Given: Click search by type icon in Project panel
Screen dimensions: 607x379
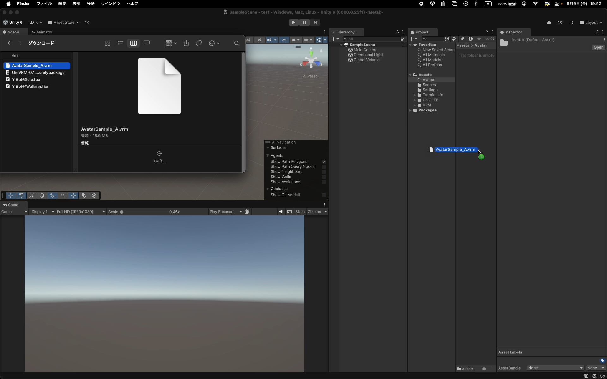Looking at the screenshot, I should click(x=454, y=39).
